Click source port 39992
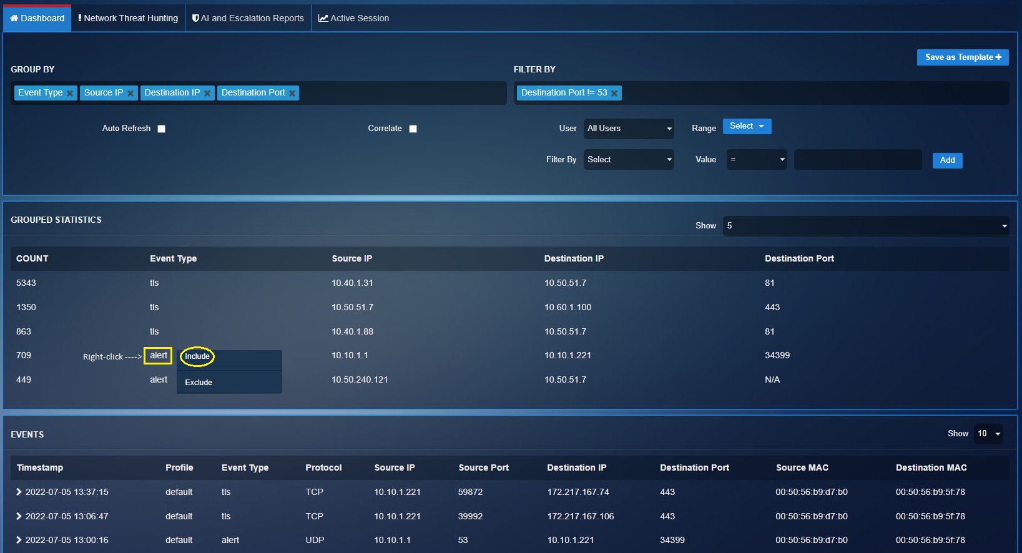This screenshot has width=1022, height=553. click(x=470, y=516)
